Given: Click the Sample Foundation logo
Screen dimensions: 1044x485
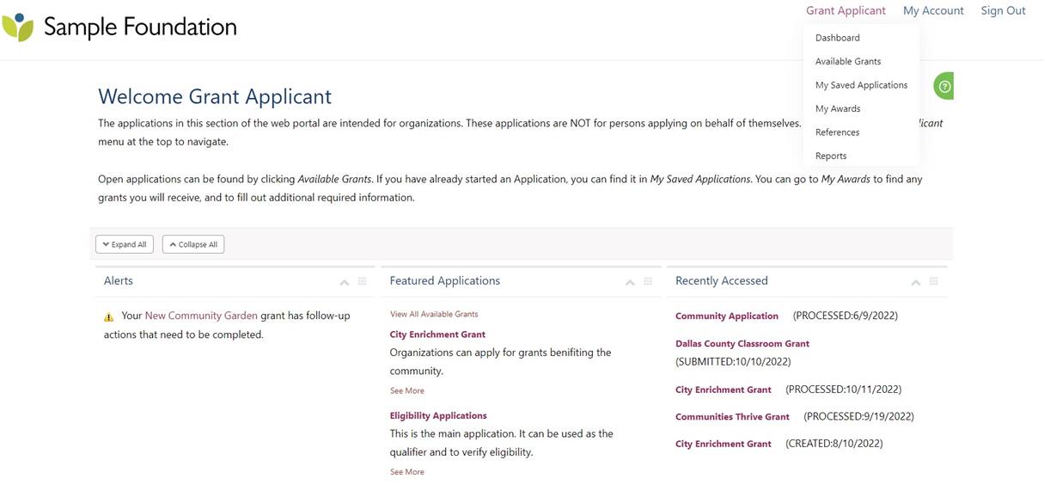Looking at the screenshot, I should pos(120,28).
